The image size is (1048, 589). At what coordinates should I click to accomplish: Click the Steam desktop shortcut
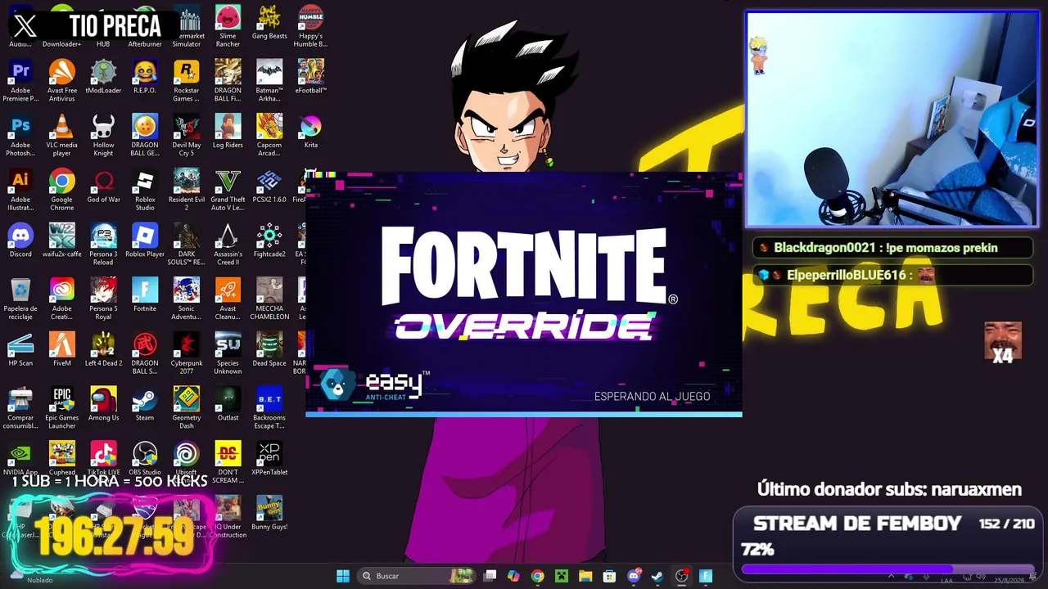click(145, 404)
